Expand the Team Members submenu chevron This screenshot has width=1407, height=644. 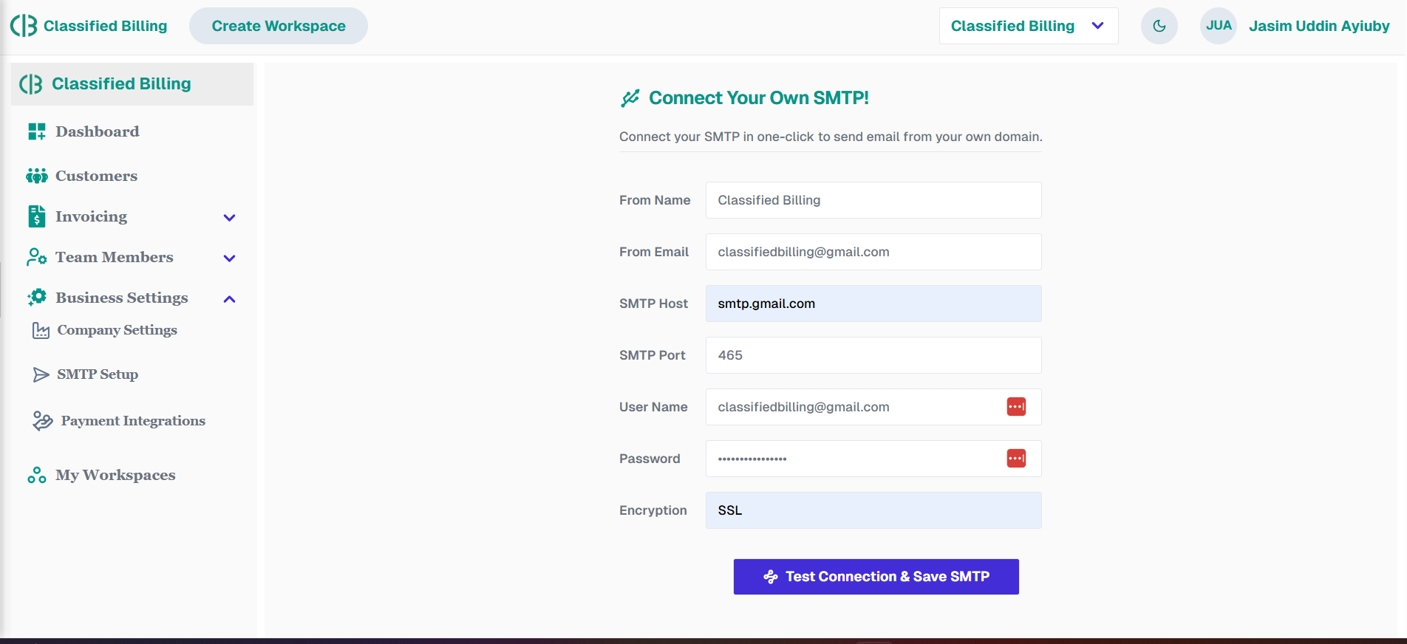[x=229, y=258]
